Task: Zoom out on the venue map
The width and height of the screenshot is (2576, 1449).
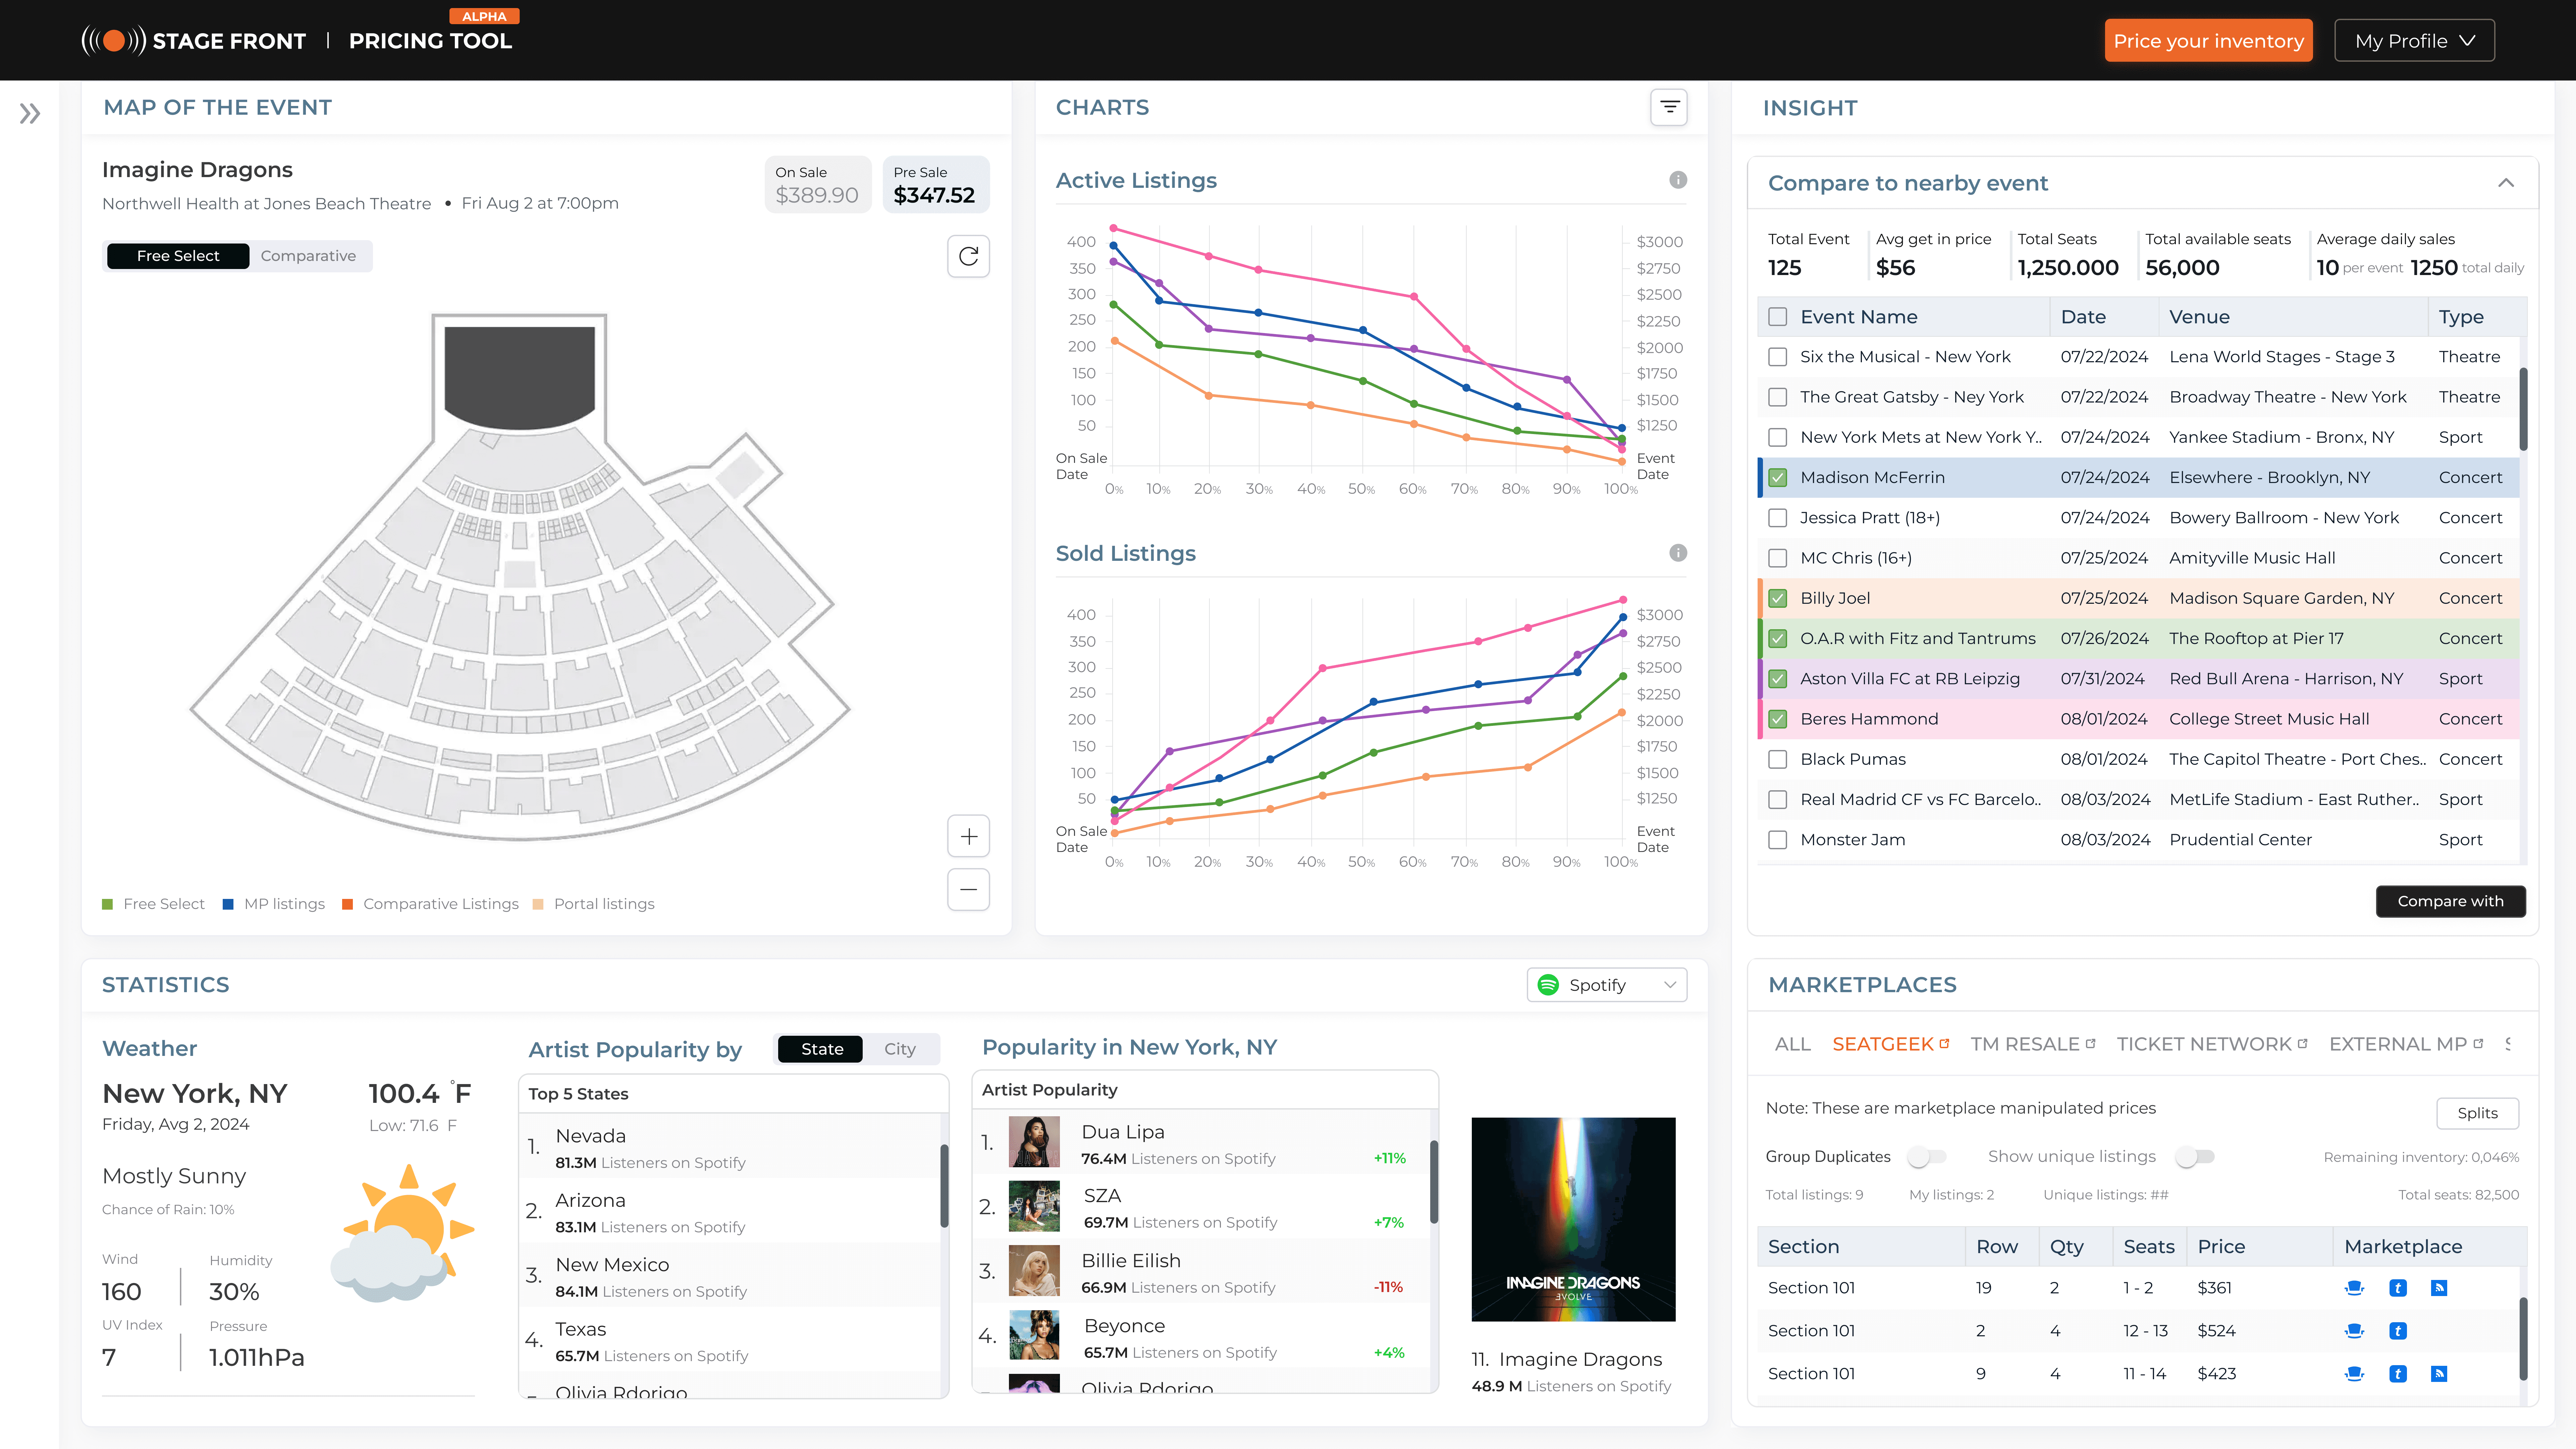Action: click(968, 889)
